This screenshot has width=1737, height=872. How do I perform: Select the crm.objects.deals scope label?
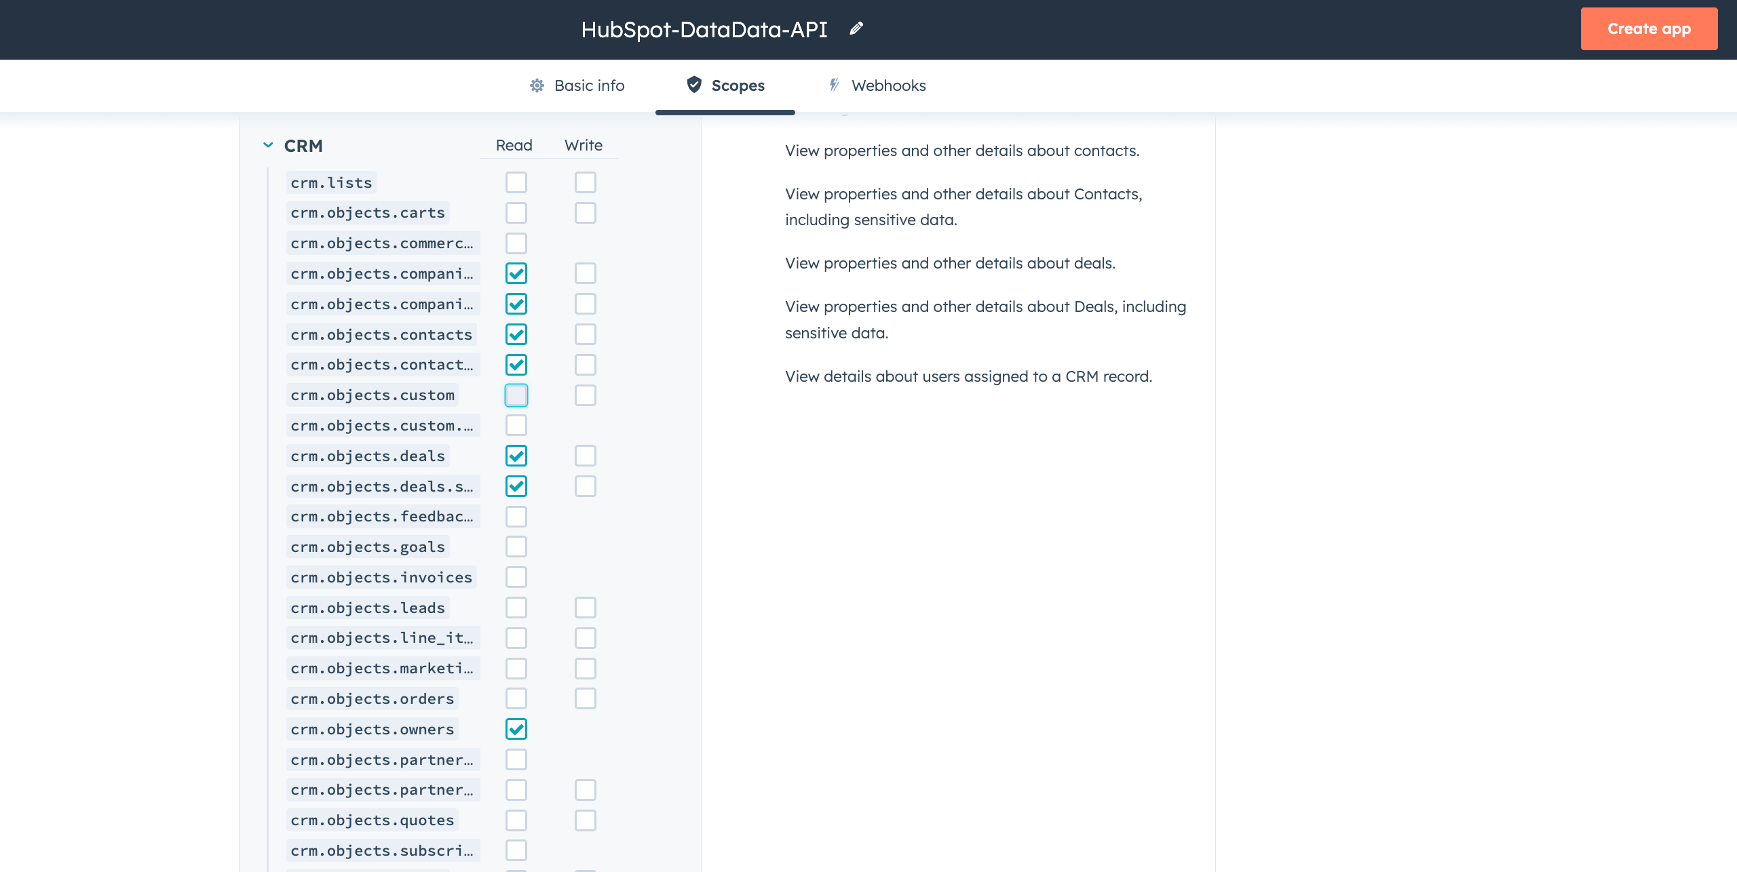(x=367, y=455)
